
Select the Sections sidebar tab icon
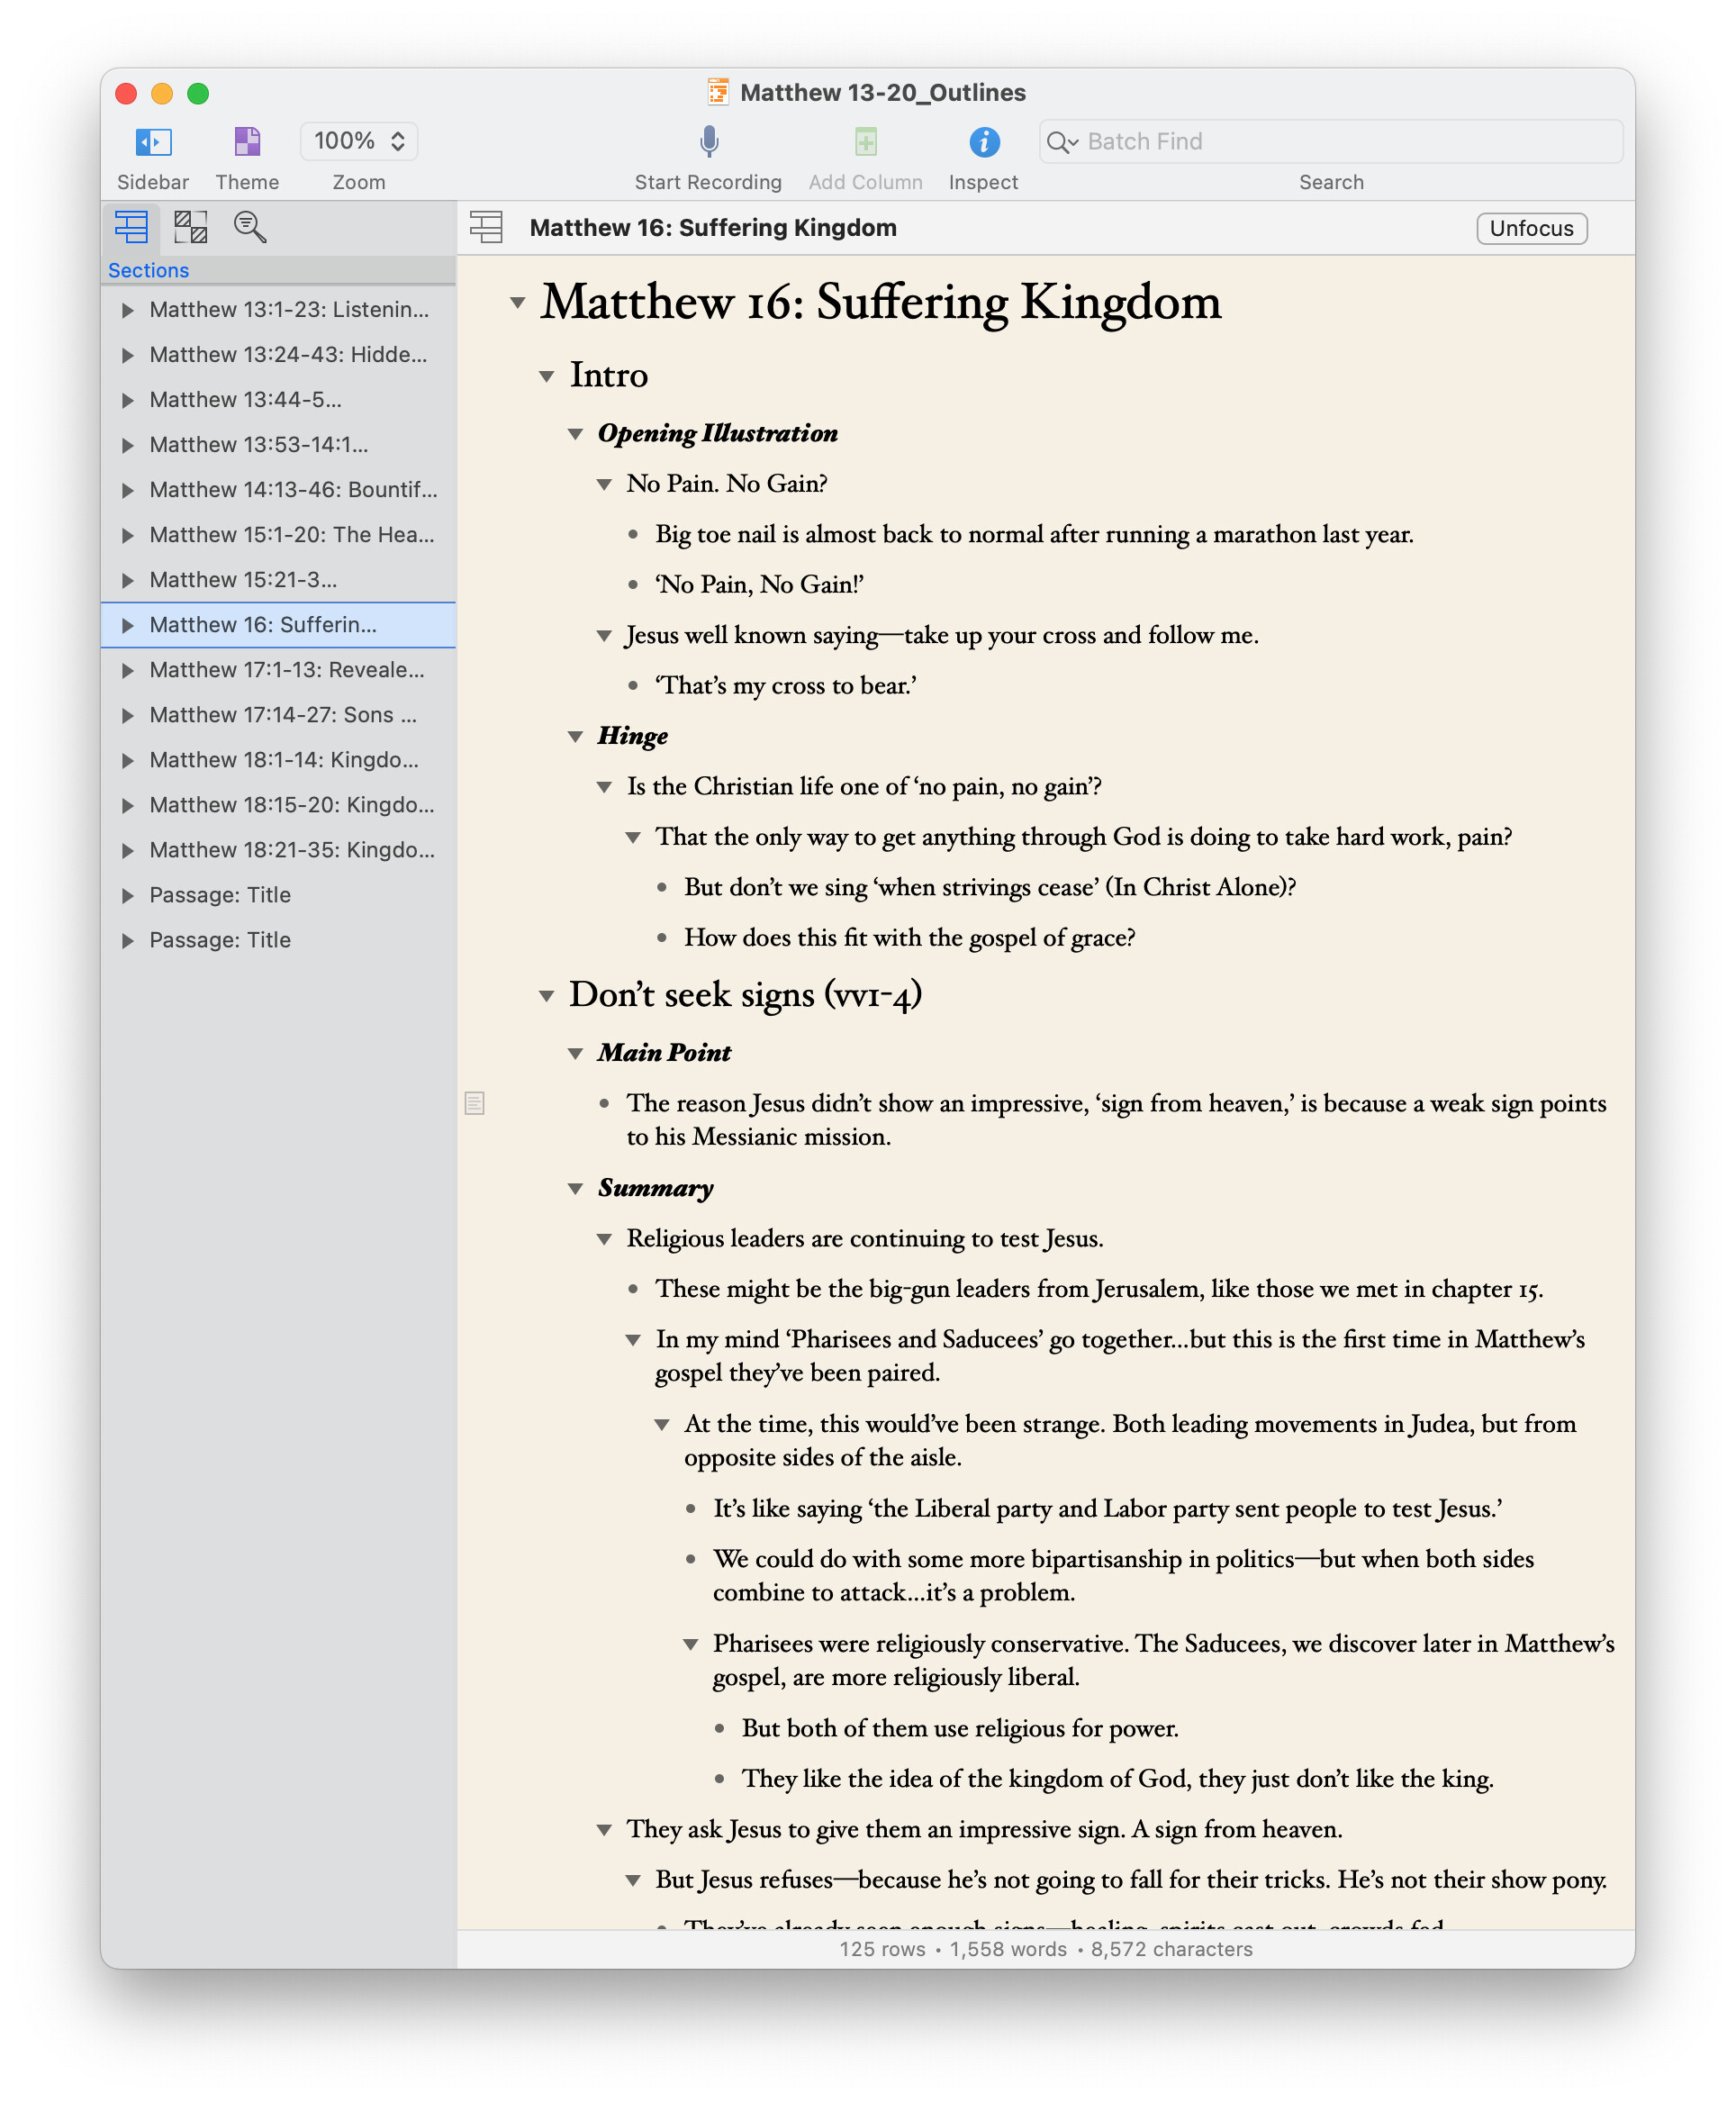131,227
